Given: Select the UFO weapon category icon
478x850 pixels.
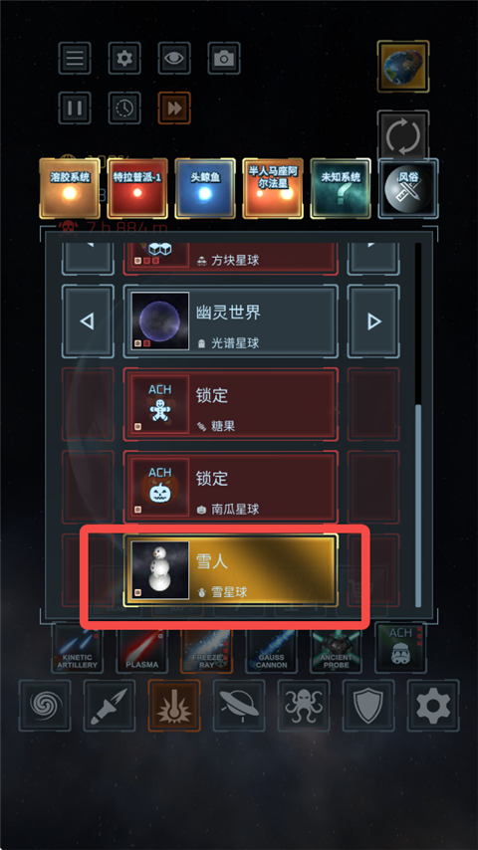Looking at the screenshot, I should (239, 706).
